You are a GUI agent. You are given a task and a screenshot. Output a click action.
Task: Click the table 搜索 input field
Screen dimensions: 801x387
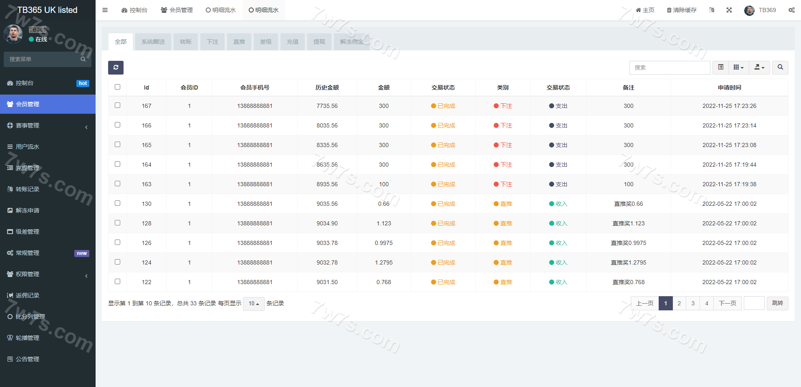669,67
